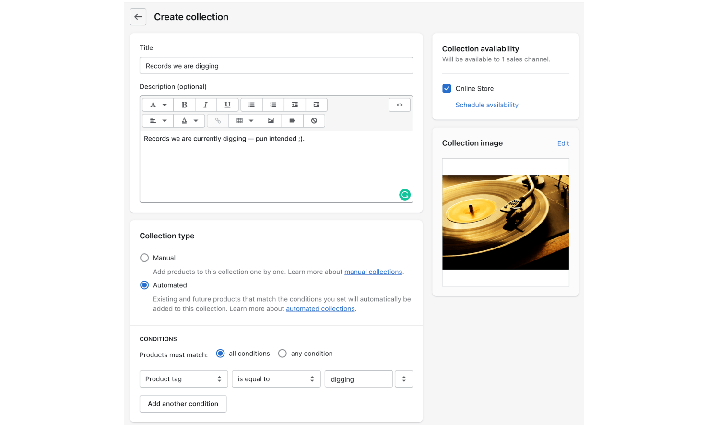Viewport: 708px width, 425px height.
Task: Click the Add another condition button
Action: click(x=183, y=403)
